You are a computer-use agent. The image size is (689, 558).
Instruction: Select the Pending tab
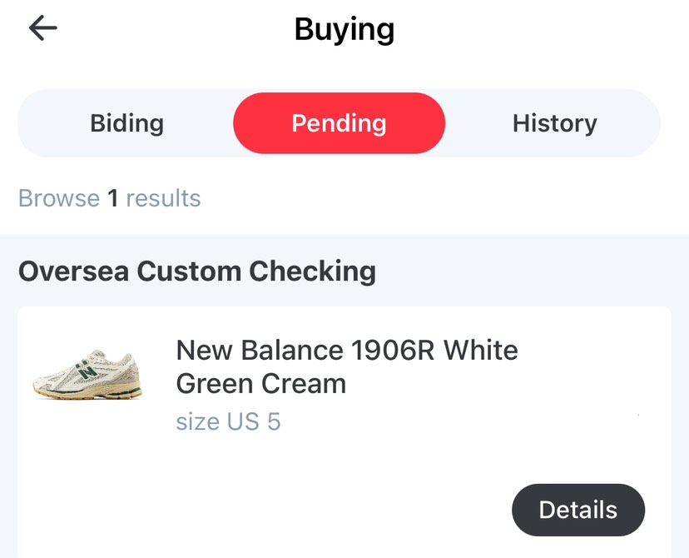339,123
